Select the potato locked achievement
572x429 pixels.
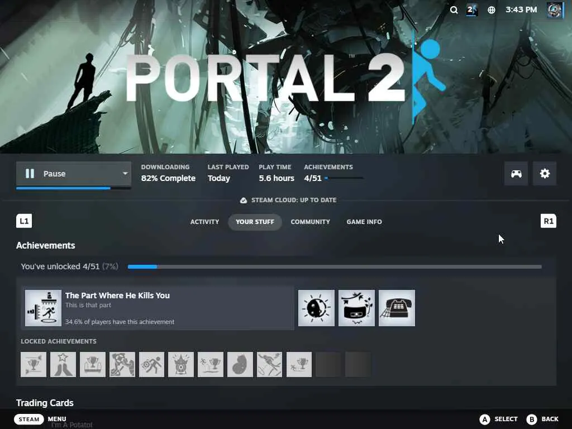tap(240, 364)
